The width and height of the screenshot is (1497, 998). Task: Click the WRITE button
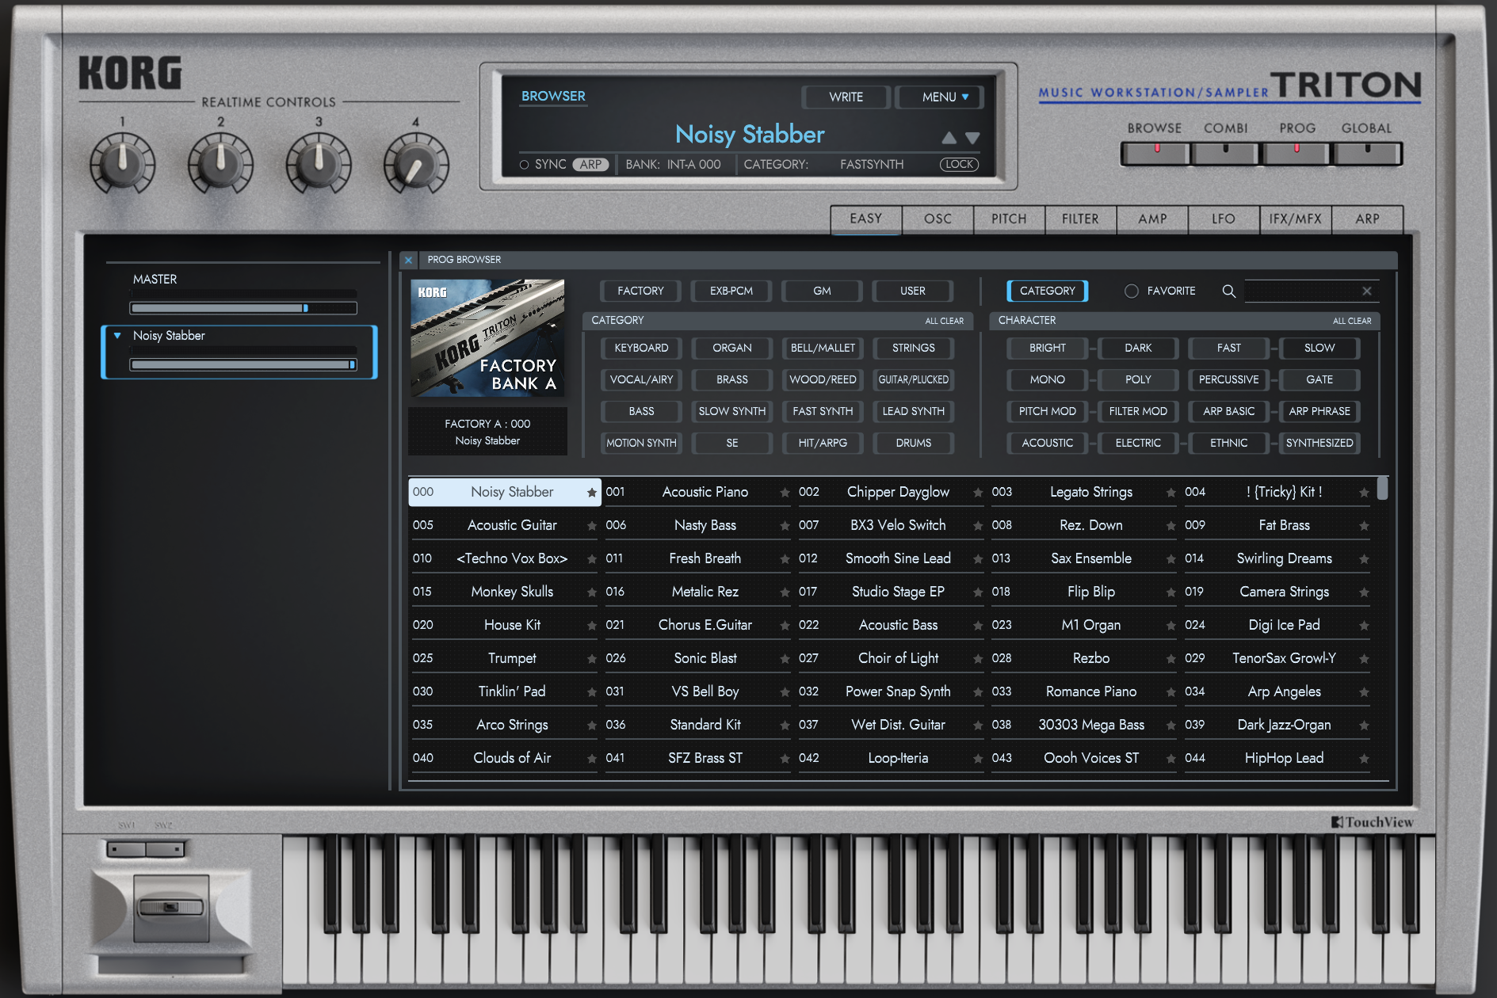click(846, 97)
